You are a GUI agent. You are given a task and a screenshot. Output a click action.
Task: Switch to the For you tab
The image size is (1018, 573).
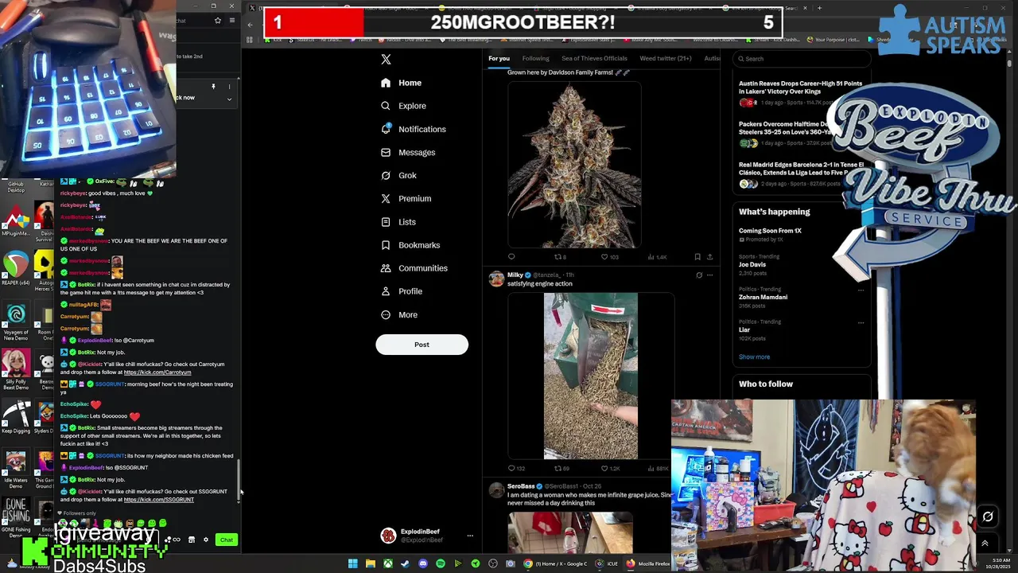tap(499, 58)
